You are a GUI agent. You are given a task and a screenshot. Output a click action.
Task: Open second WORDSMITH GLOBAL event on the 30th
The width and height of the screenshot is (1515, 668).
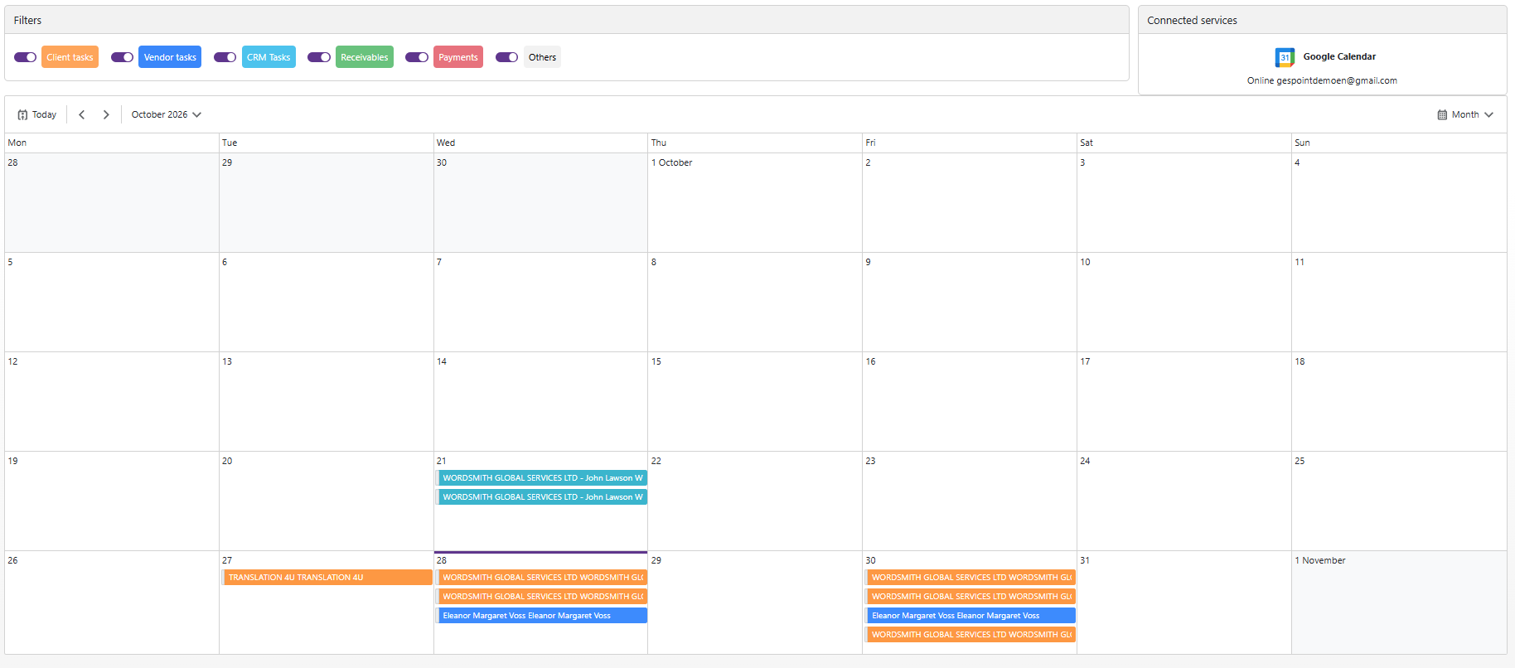(x=970, y=596)
